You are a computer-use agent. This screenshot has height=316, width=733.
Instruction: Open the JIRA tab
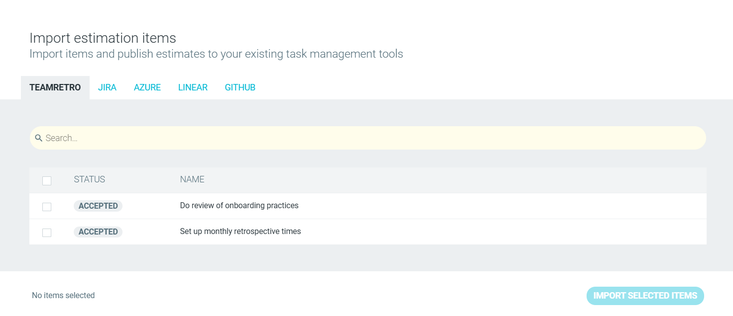107,87
